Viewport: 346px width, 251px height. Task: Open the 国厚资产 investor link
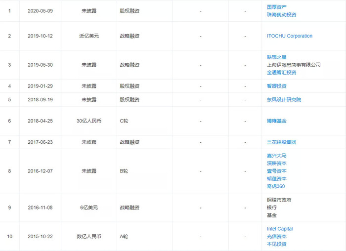(x=276, y=7)
